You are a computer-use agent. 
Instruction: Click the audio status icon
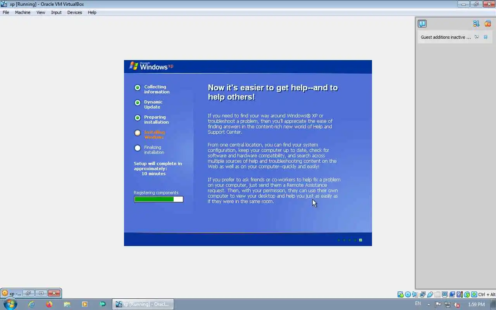click(x=415, y=294)
